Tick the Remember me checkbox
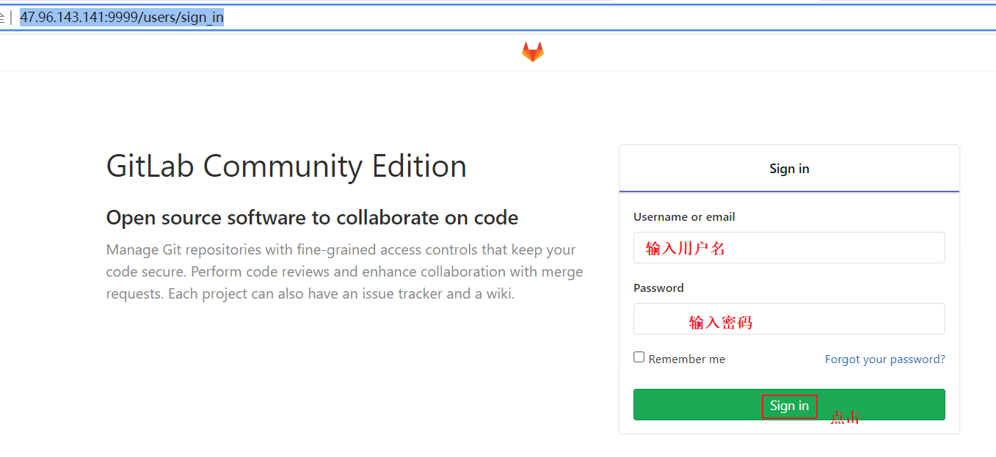 pos(639,357)
